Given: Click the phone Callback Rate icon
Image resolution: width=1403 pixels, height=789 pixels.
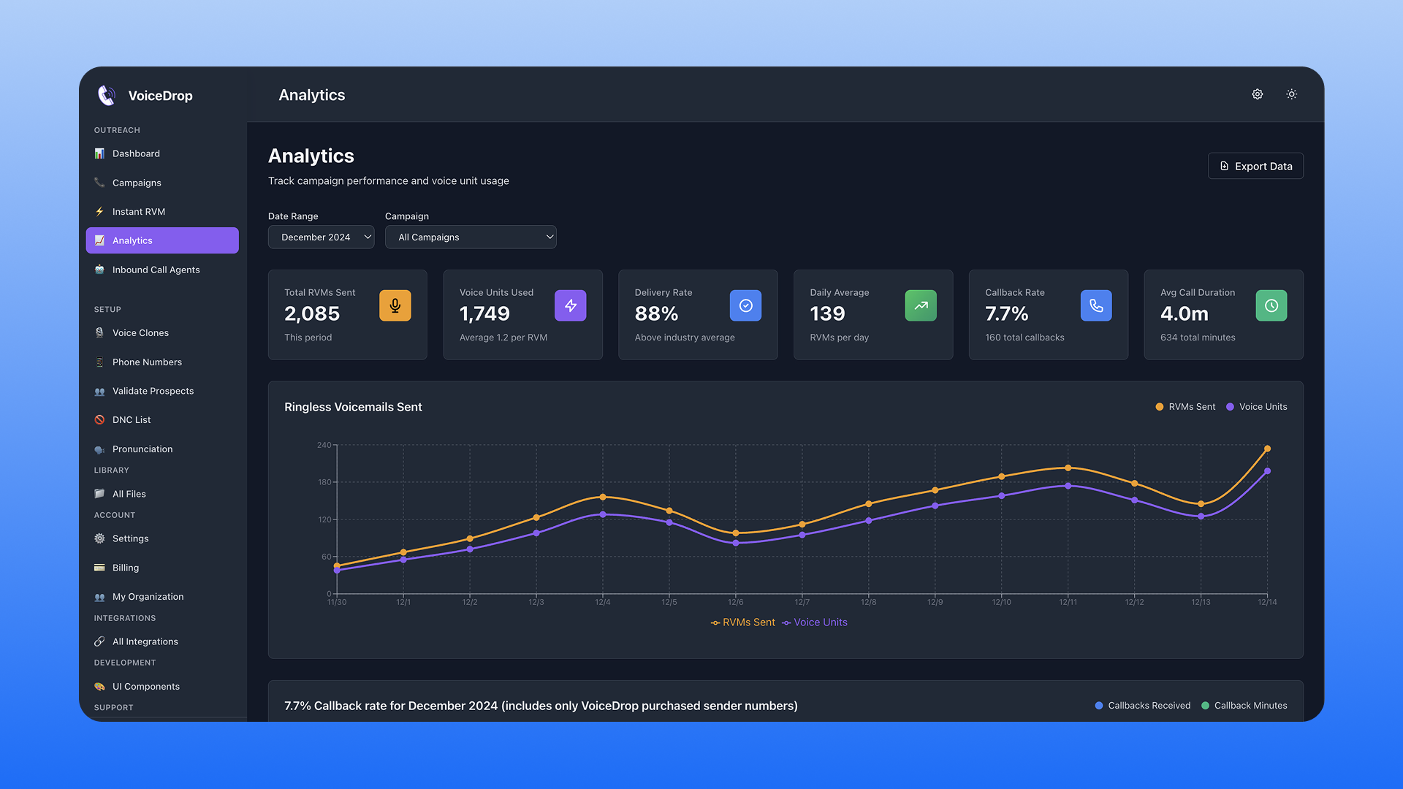Looking at the screenshot, I should pyautogui.click(x=1096, y=305).
